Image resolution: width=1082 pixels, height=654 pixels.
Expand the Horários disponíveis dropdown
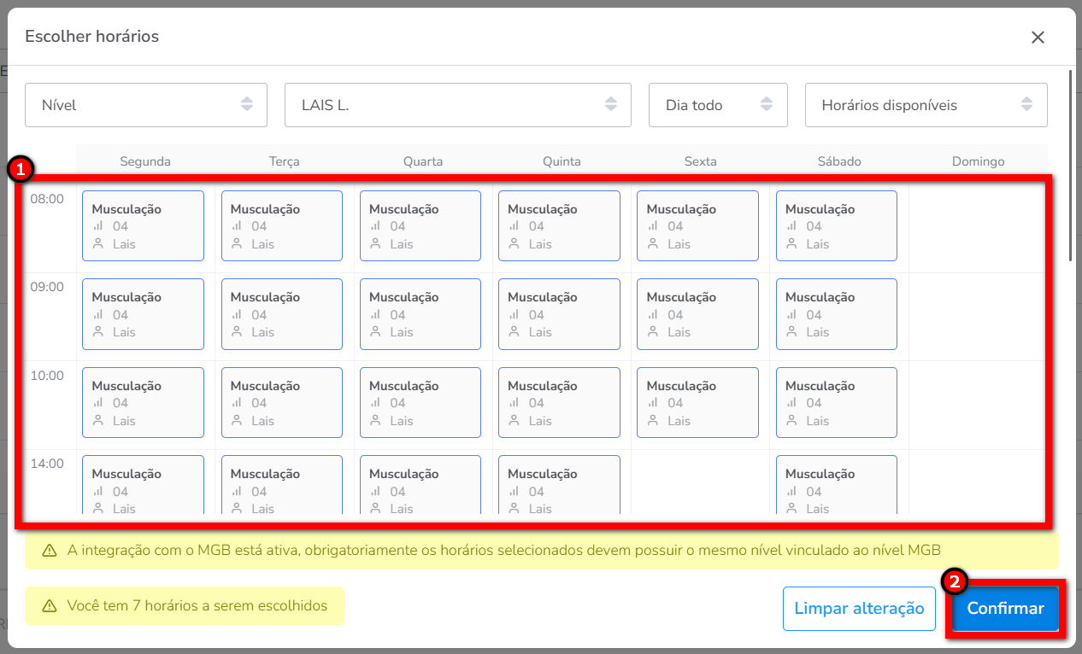(926, 105)
